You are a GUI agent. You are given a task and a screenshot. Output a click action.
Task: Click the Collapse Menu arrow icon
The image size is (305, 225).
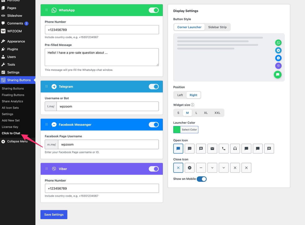pyautogui.click(x=3, y=141)
